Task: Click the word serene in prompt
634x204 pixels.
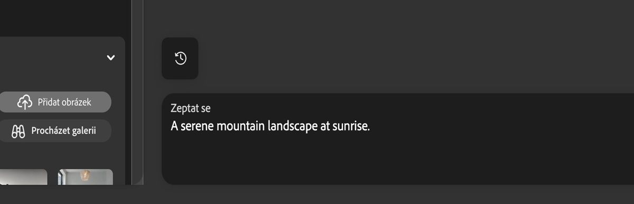Action: [x=196, y=127]
